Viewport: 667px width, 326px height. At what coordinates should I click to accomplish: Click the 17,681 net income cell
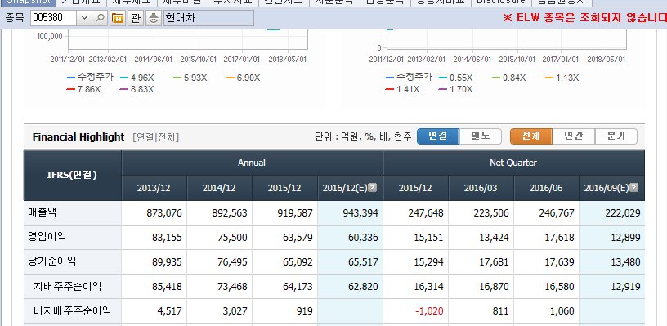coord(481,261)
